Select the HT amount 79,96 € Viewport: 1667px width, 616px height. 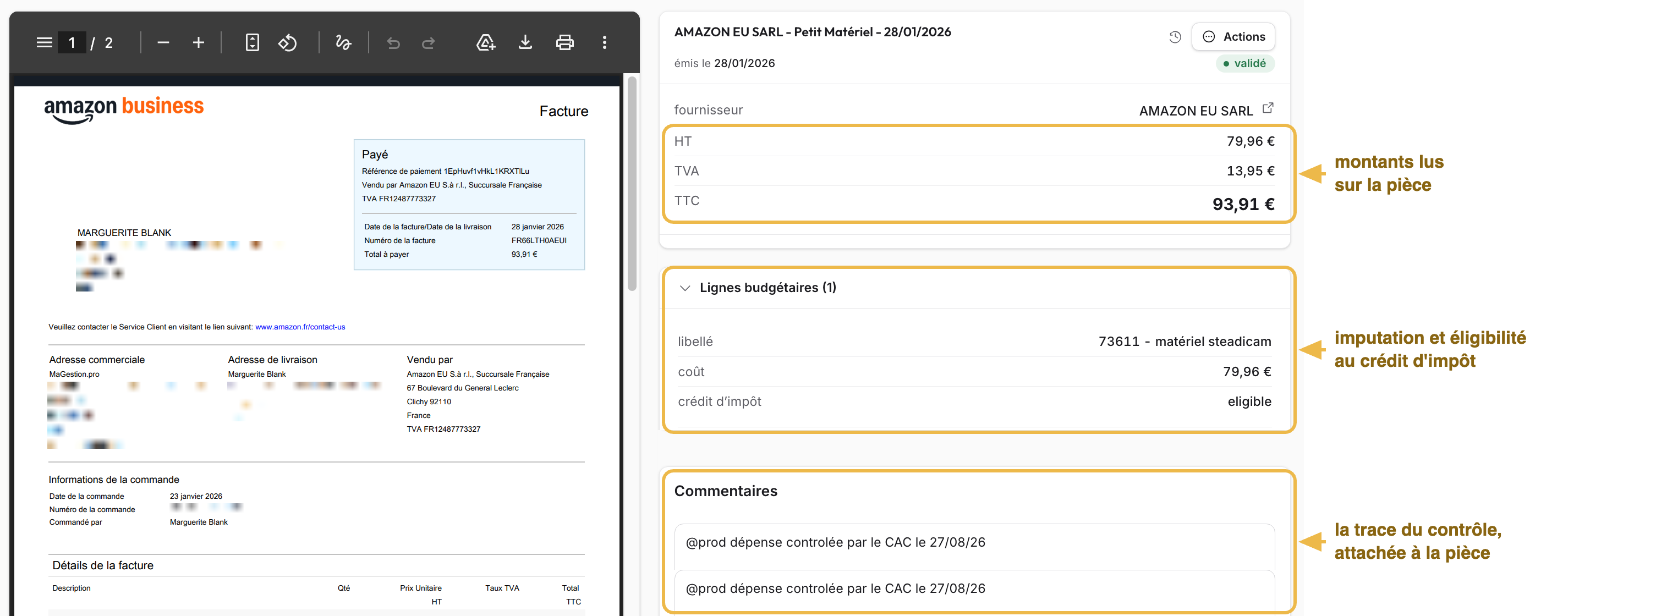(x=1250, y=142)
